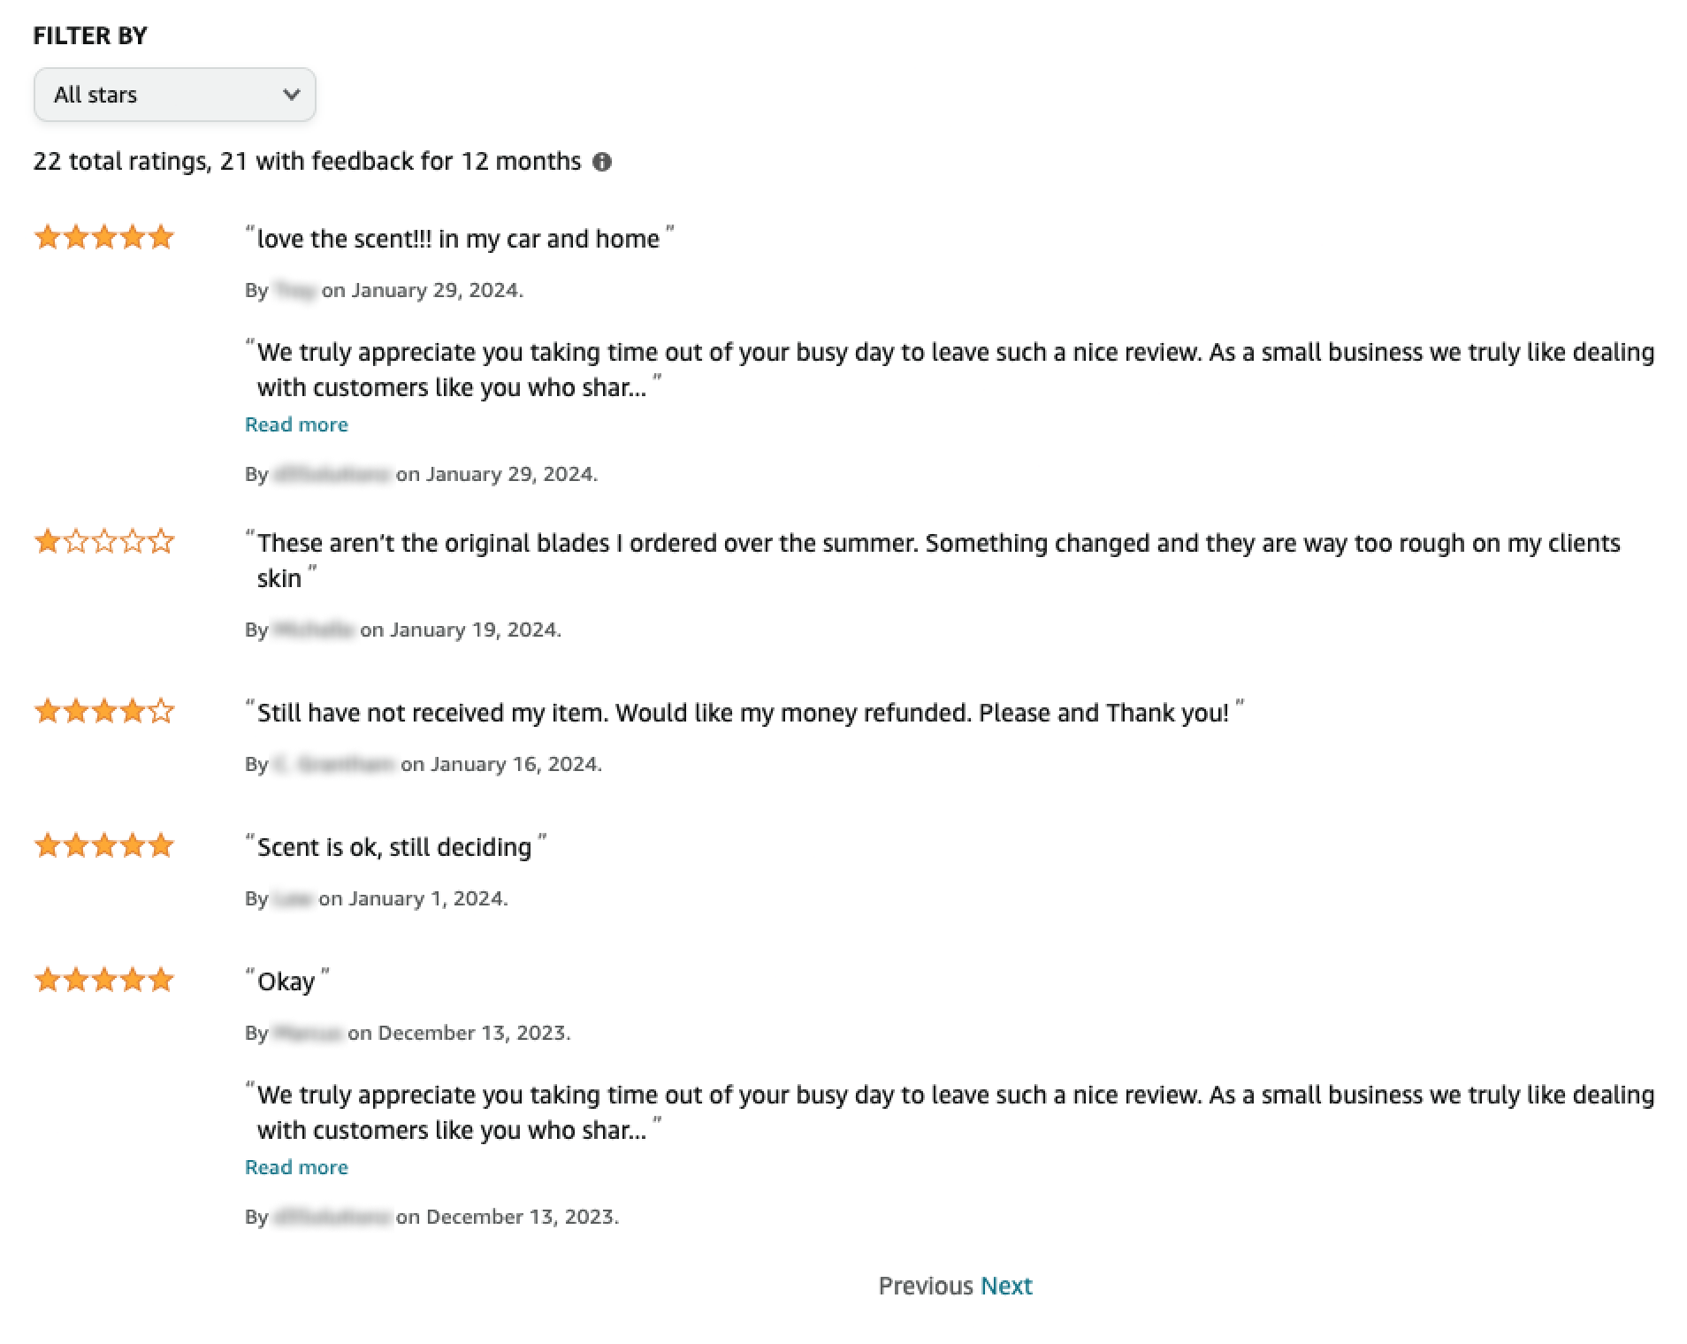This screenshot has height=1344, width=1687.
Task: Go to the Previous feedback page
Action: tap(925, 1286)
